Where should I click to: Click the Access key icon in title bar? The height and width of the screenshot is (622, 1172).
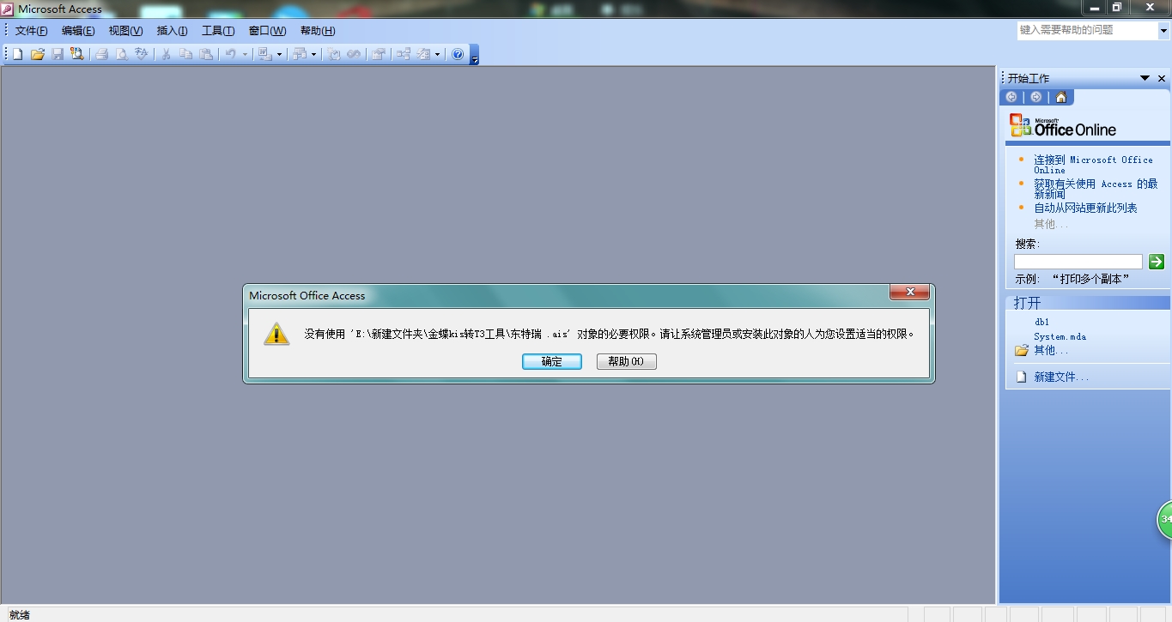pyautogui.click(x=9, y=9)
